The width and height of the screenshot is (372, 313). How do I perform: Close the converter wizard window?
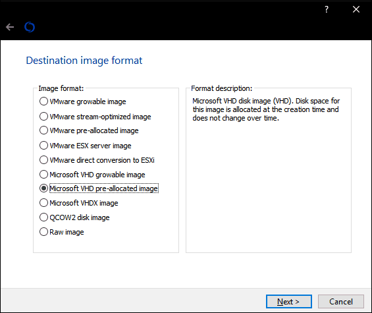point(356,9)
